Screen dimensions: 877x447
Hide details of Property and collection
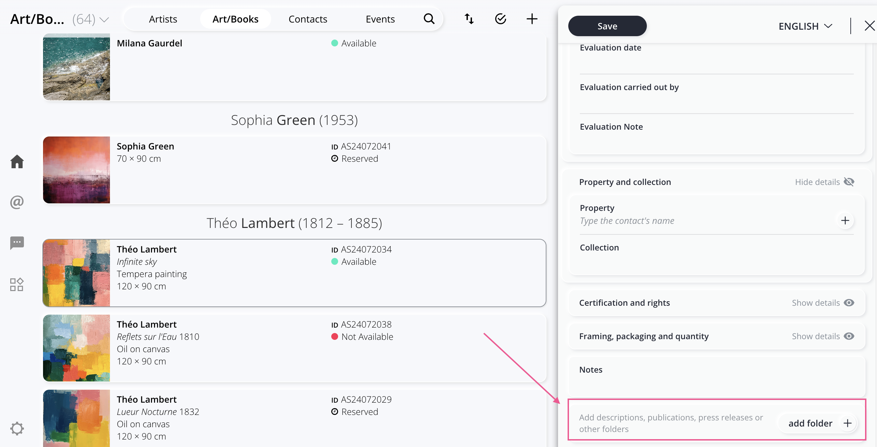[x=824, y=182]
